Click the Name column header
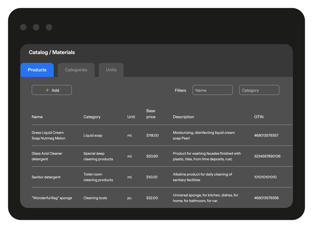 point(37,117)
